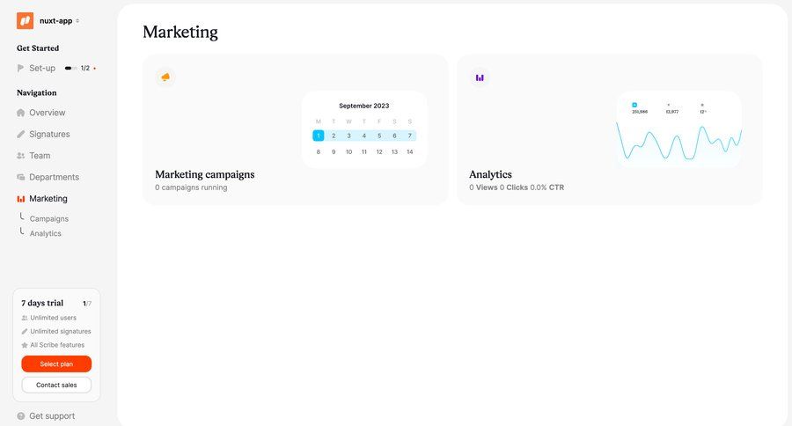Click the Overview home icon

point(21,113)
